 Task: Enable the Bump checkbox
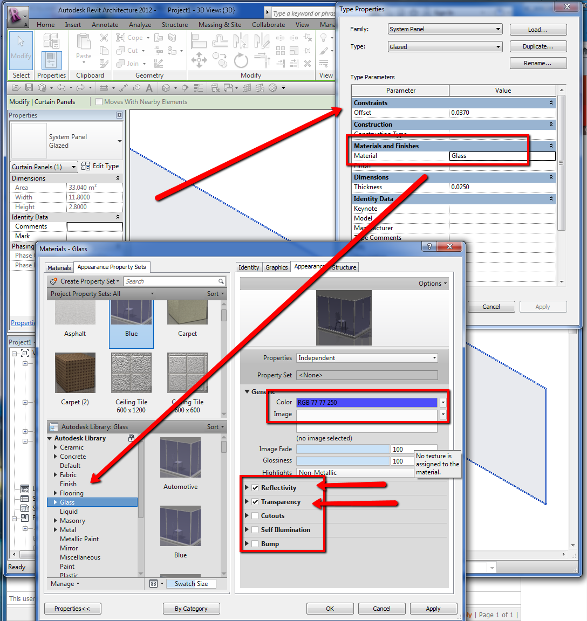pyautogui.click(x=255, y=544)
